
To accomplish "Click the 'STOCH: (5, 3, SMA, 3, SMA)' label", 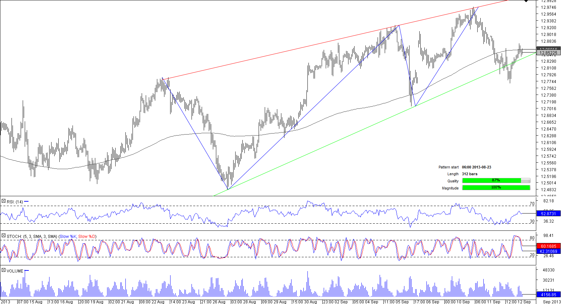I will [x=32, y=236].
